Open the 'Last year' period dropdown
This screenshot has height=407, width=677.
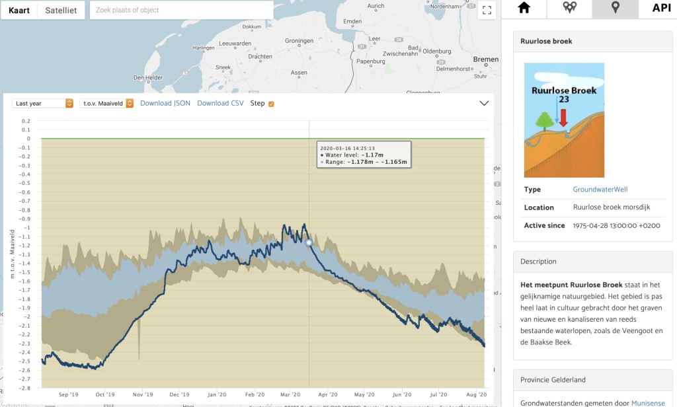[44, 103]
